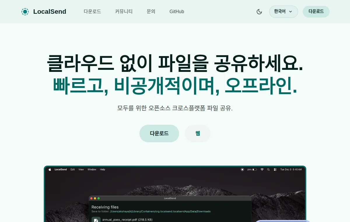The width and height of the screenshot is (350, 222).
Task: Click the Wi-Fi icon in the macOS menu bar
Action: tap(262, 169)
